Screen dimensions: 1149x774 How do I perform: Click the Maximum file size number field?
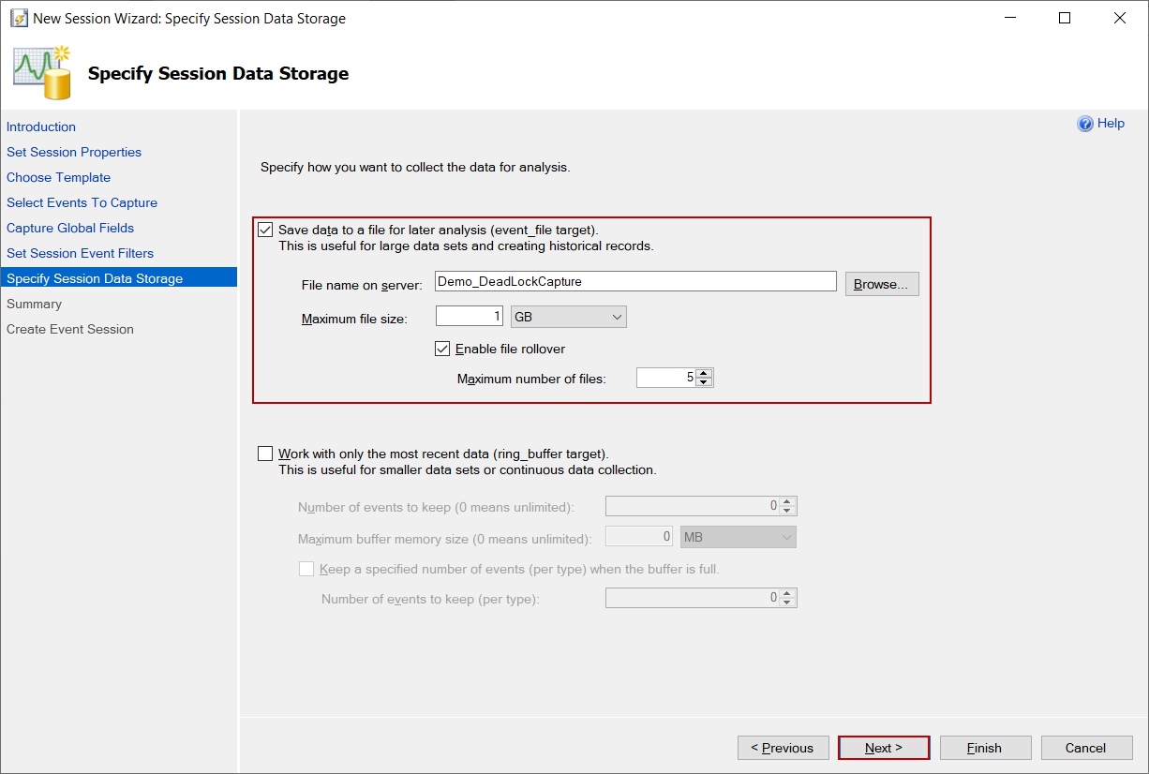tap(470, 317)
